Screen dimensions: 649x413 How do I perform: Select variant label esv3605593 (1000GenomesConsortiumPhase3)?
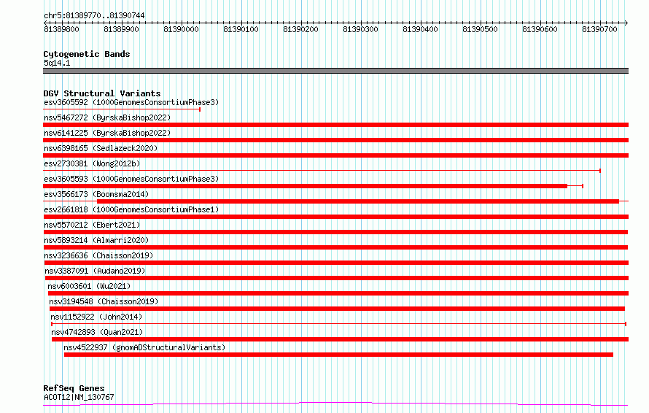[131, 179]
